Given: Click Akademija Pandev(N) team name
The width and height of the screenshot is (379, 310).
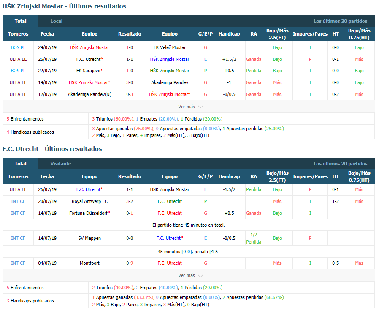Looking at the screenshot, I should tap(89, 94).
